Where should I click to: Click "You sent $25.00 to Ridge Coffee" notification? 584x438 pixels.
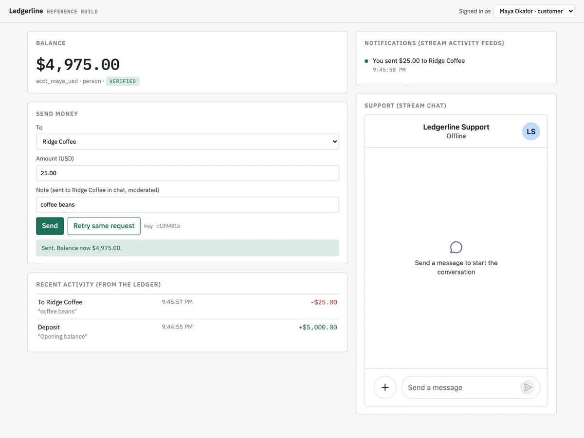point(419,61)
